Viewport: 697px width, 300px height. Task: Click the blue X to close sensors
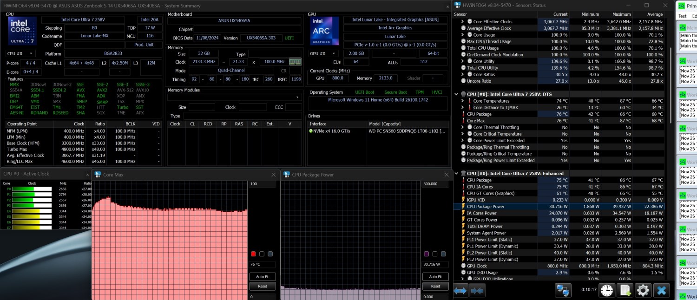coord(661,291)
